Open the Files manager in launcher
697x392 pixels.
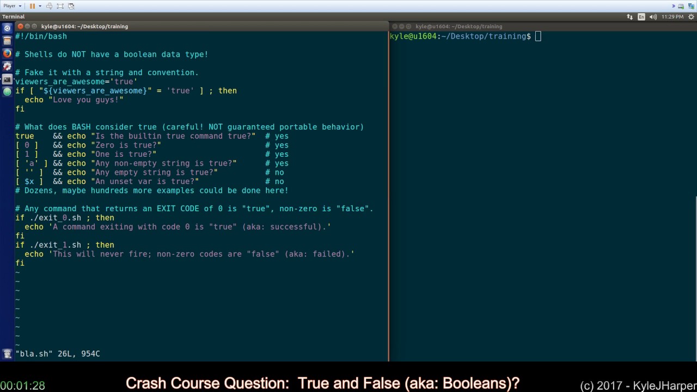click(7, 41)
